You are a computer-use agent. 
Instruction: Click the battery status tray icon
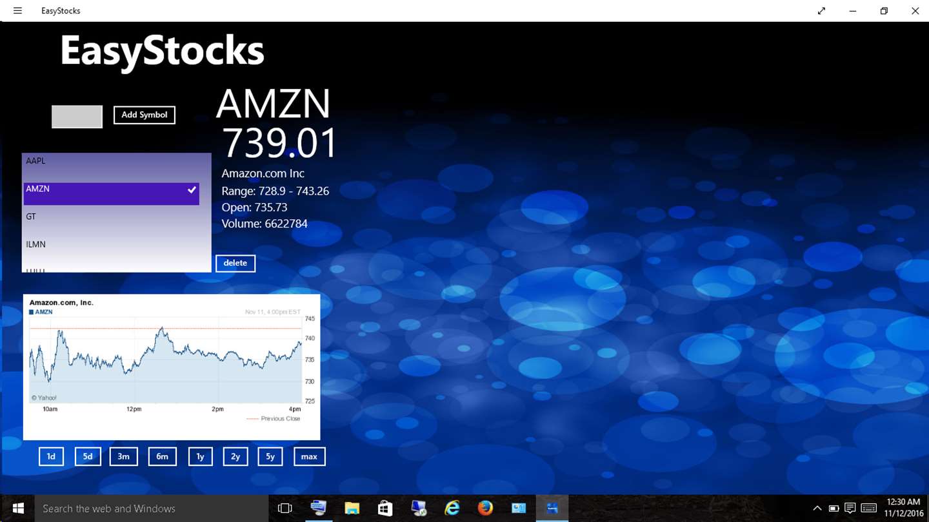click(834, 508)
